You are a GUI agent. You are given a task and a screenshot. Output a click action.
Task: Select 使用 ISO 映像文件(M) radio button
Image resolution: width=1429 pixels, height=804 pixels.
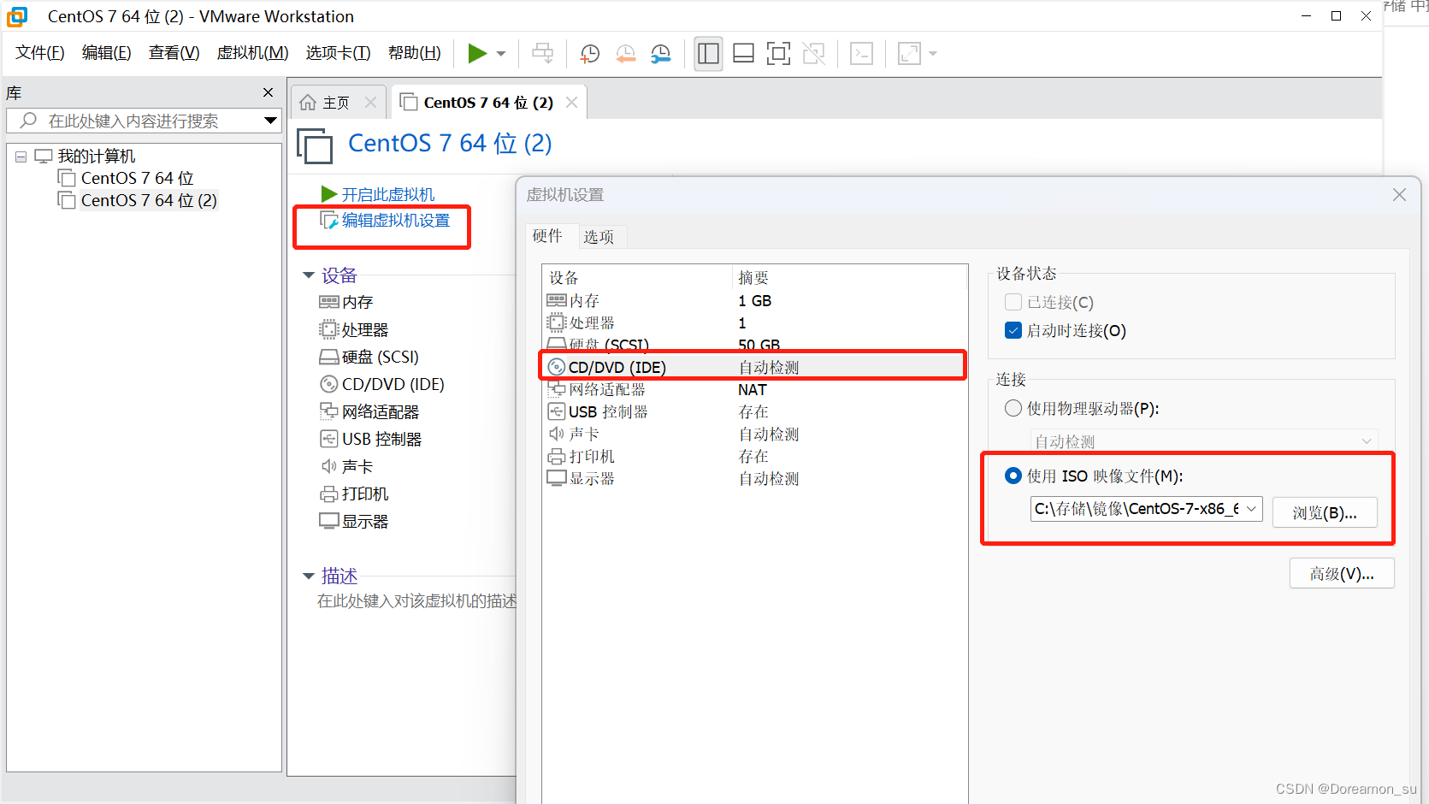[1013, 476]
